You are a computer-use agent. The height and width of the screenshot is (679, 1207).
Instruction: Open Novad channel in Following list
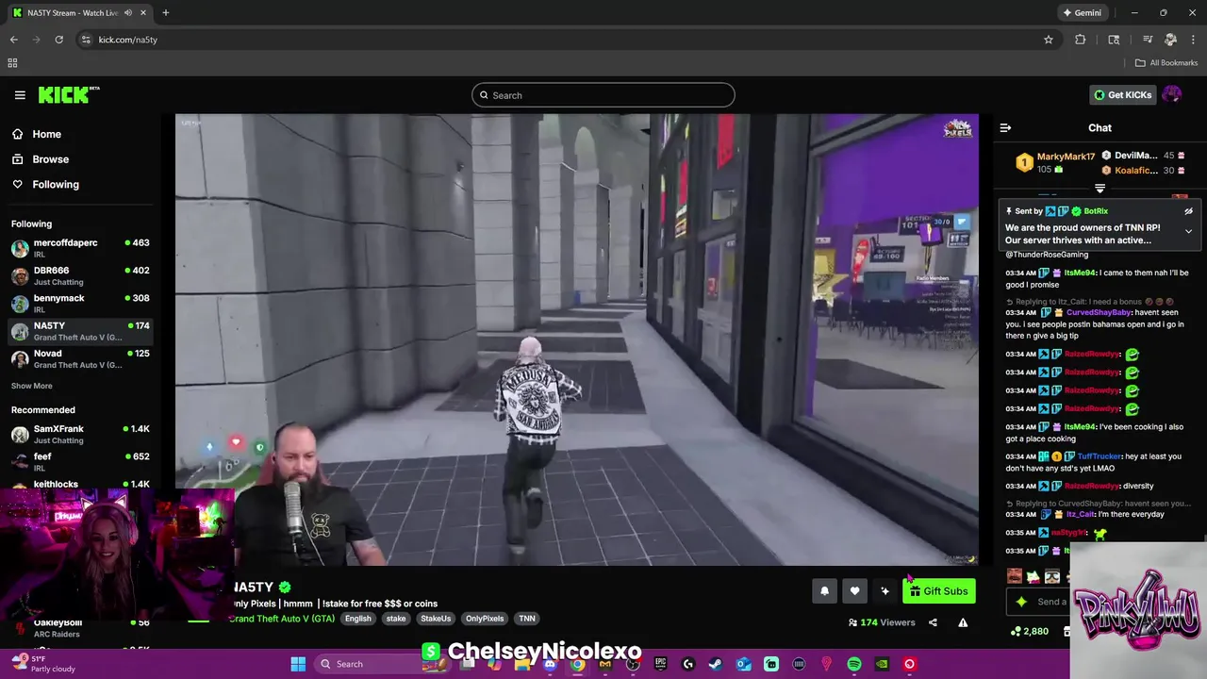click(79, 358)
